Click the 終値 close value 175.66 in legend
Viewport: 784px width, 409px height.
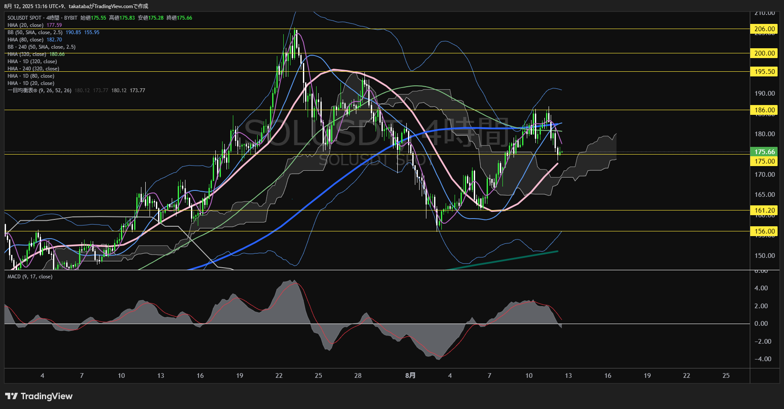click(185, 18)
